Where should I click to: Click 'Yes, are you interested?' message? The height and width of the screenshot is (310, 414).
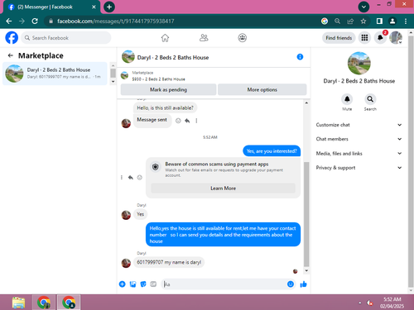272,151
